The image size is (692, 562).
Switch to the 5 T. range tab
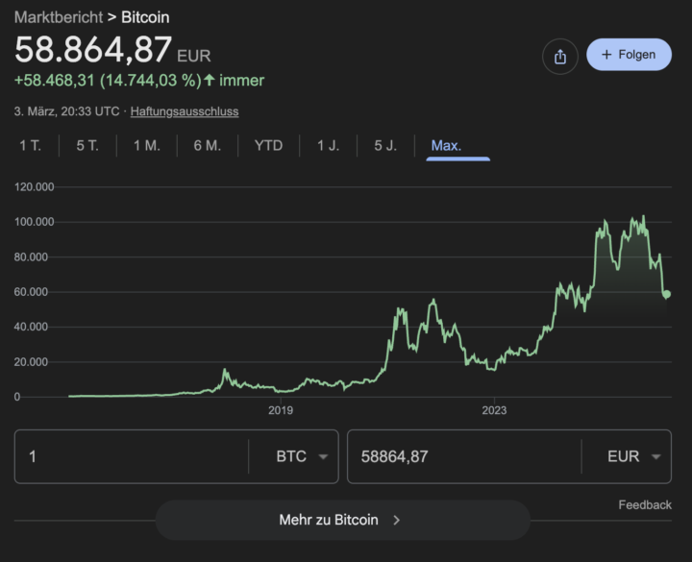click(87, 146)
